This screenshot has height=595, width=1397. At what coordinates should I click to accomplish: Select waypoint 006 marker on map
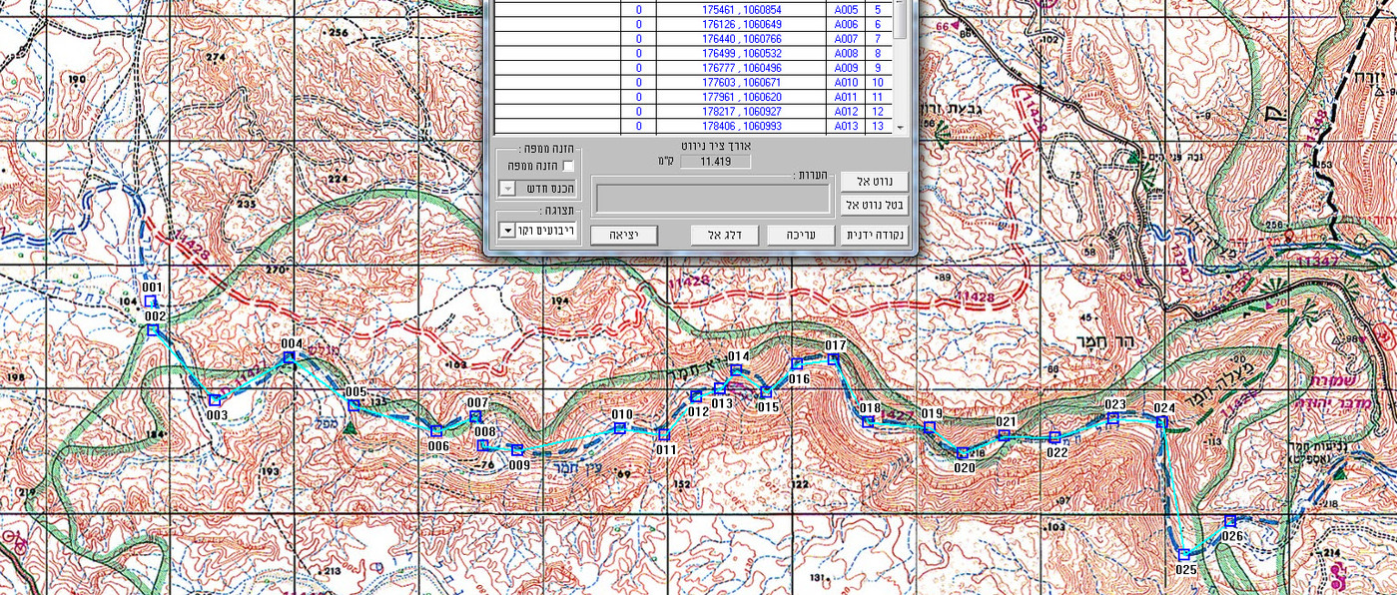click(x=436, y=431)
